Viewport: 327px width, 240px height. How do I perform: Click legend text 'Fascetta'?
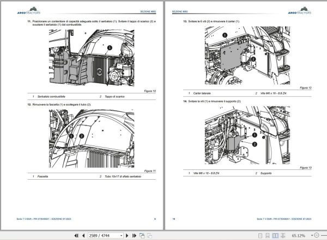(43, 176)
